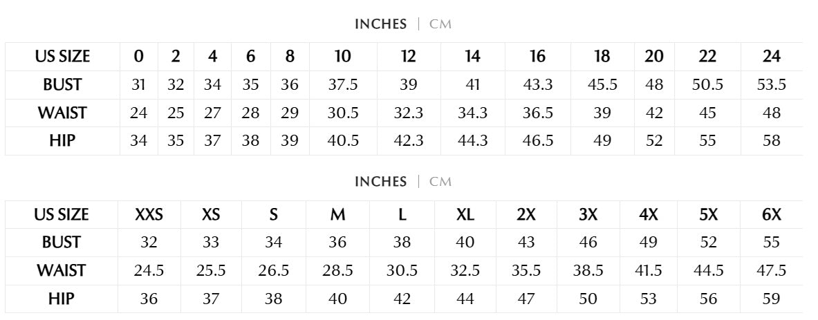Select INCHES above the XXS–6X chart

pyautogui.click(x=380, y=182)
